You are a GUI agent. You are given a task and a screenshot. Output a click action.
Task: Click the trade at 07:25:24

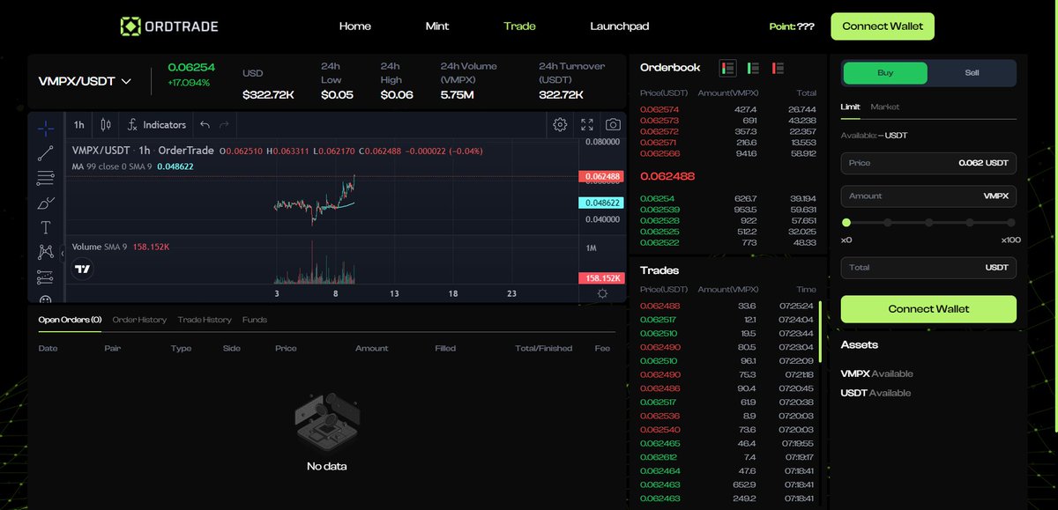coord(728,306)
